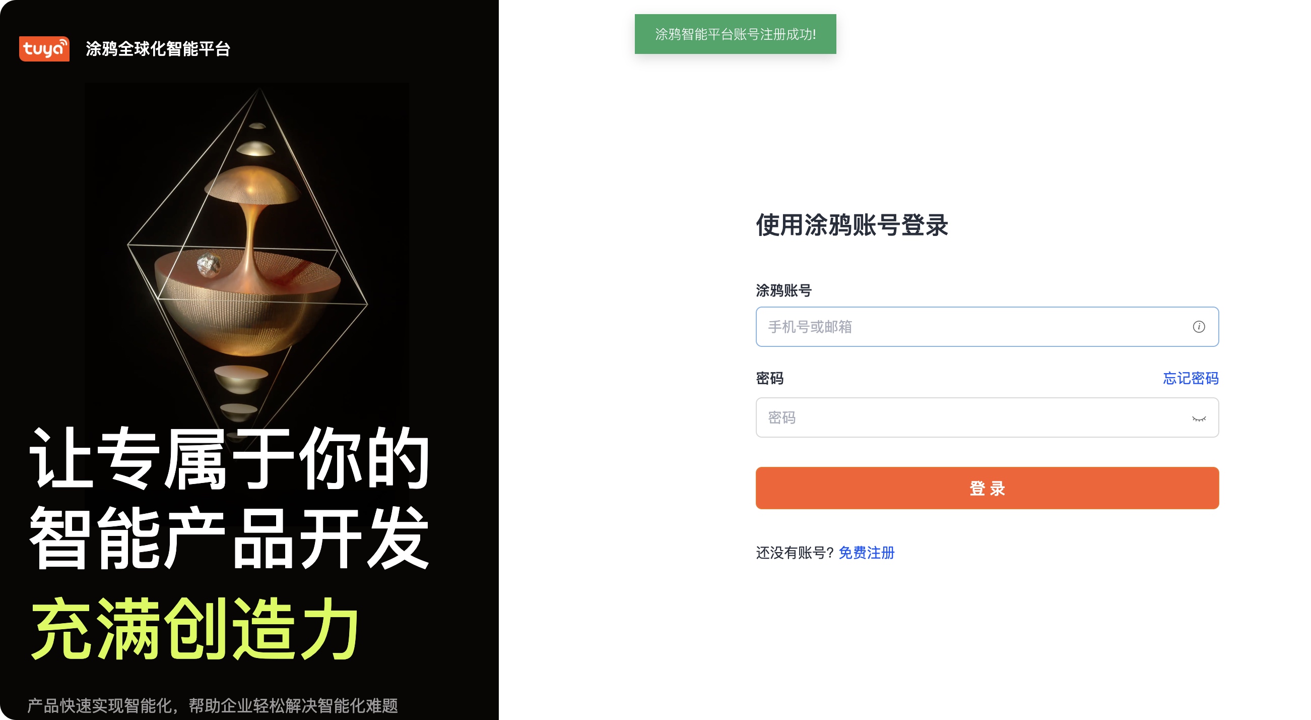
Task: Click the 智能产品开发 headline line
Action: pos(230,537)
